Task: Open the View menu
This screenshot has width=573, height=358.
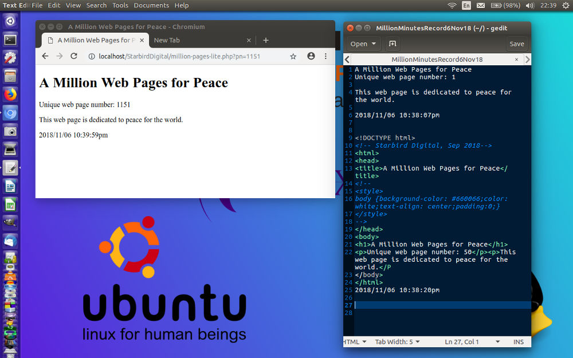Action: click(73, 6)
